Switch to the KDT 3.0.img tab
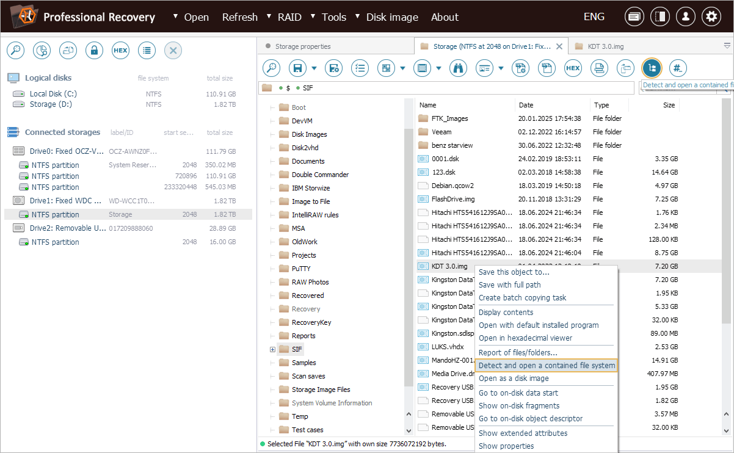 click(x=605, y=46)
